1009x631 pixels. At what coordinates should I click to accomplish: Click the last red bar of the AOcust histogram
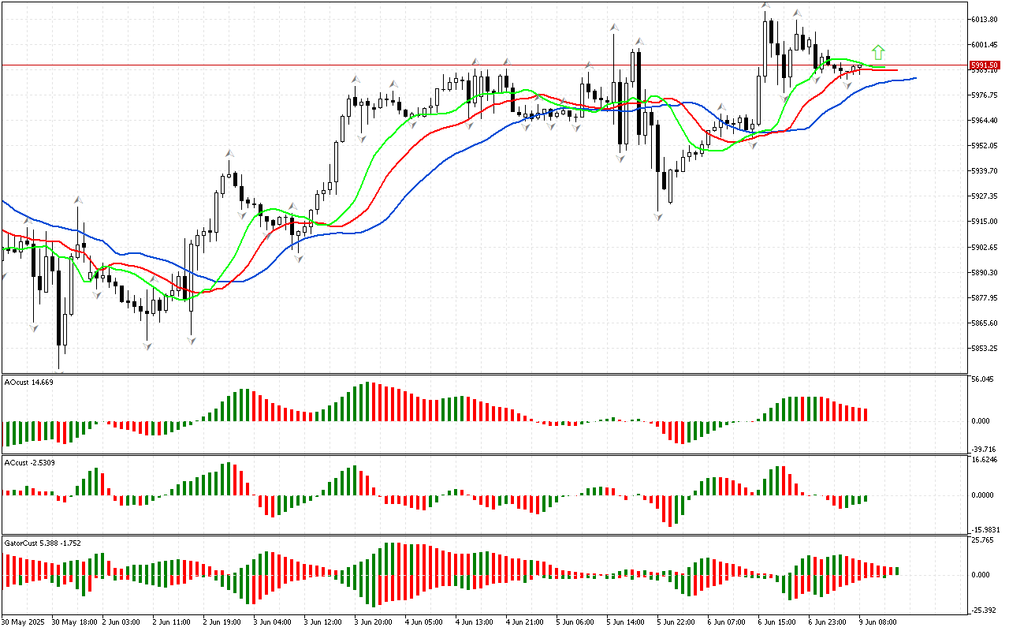coord(866,414)
